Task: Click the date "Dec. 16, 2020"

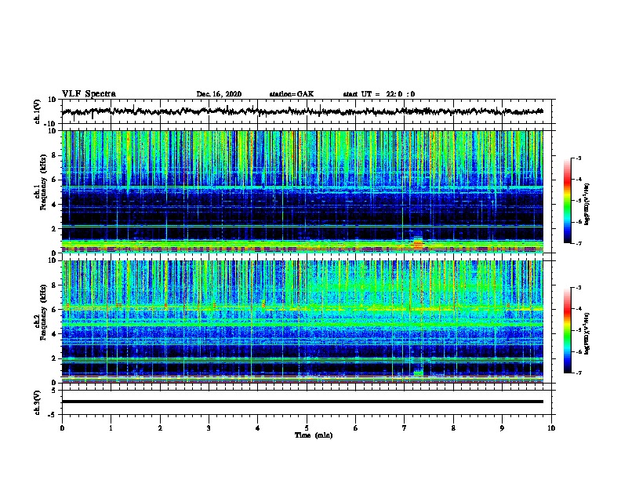Action: 219,94
